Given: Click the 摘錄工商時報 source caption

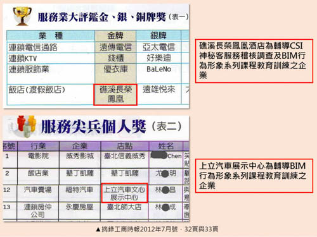Looking at the screenshot, I should (x=157, y=229).
